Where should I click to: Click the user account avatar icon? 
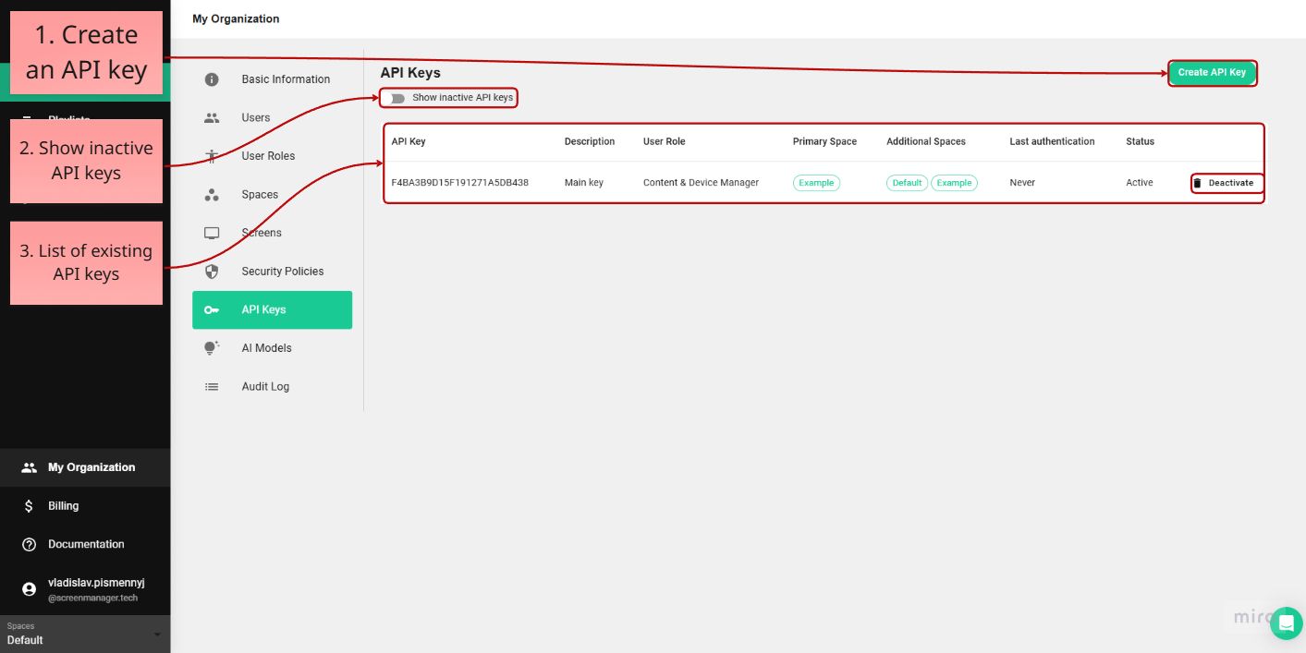tap(29, 589)
